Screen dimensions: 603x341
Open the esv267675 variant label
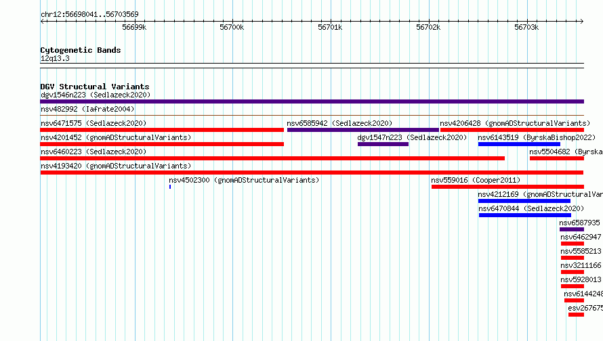click(585, 308)
